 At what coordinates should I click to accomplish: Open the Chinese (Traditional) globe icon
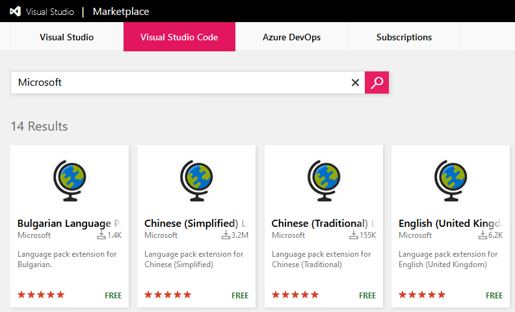pos(324,180)
